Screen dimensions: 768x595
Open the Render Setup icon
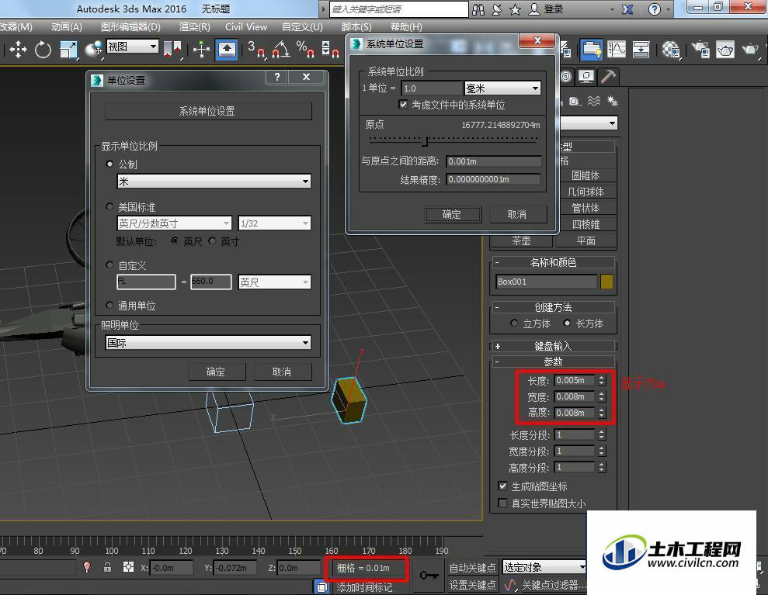coord(701,50)
